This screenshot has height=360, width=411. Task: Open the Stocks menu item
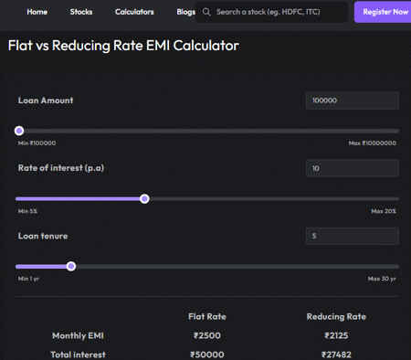pos(81,12)
